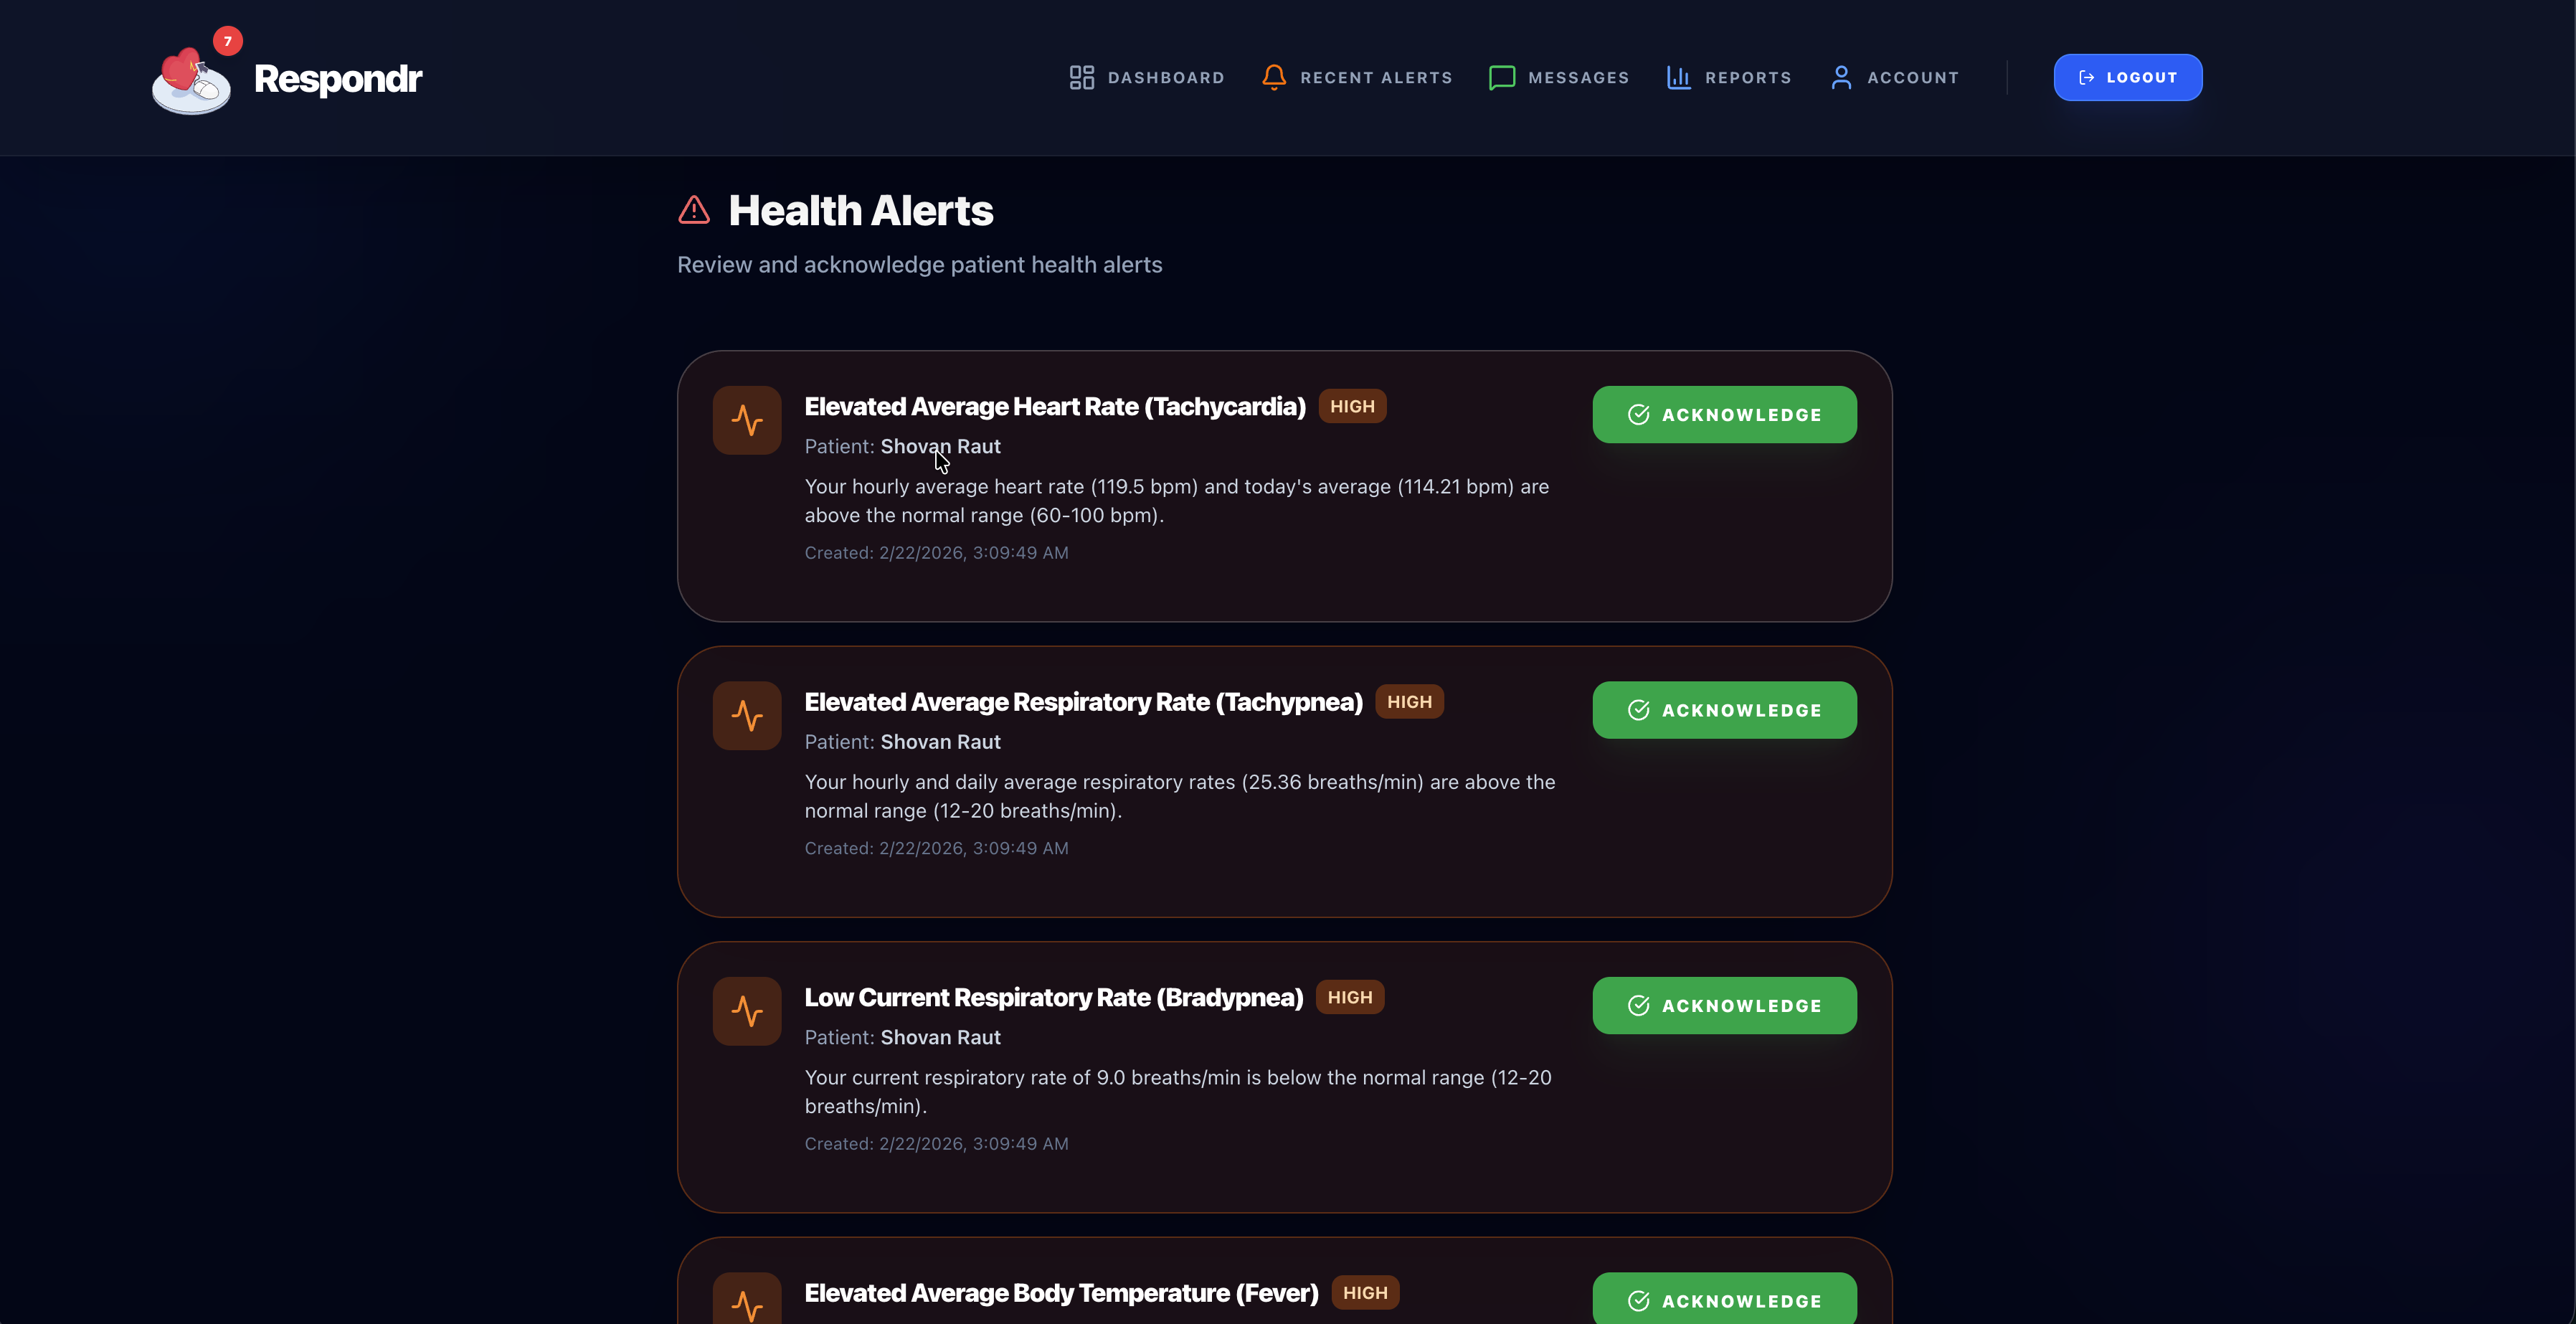
Task: Click the red notification badge showing 7
Action: click(x=228, y=41)
